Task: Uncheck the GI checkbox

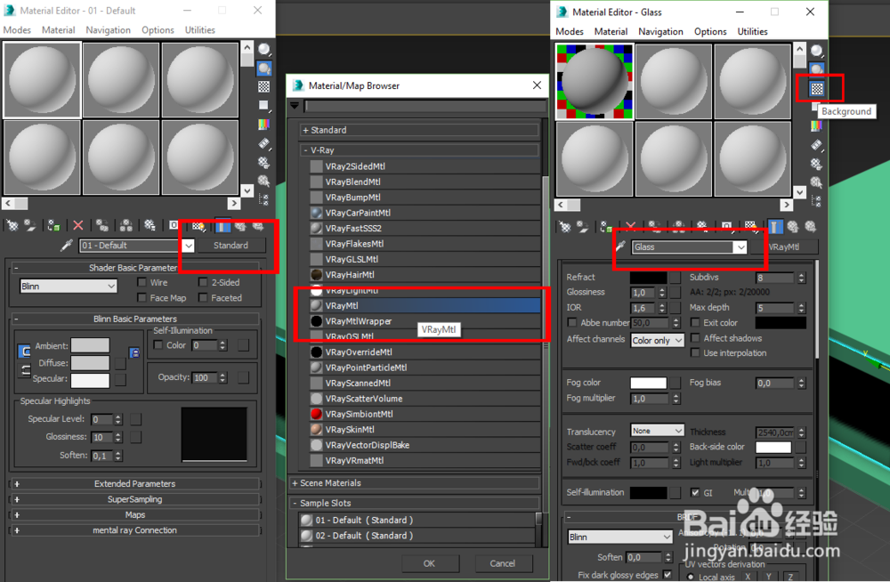Action: click(x=695, y=492)
